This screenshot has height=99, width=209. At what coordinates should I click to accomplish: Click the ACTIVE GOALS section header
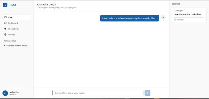pos(10,41)
